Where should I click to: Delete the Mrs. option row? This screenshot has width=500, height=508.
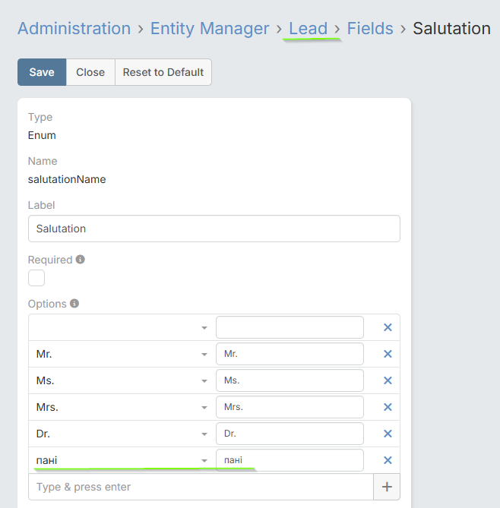click(388, 407)
